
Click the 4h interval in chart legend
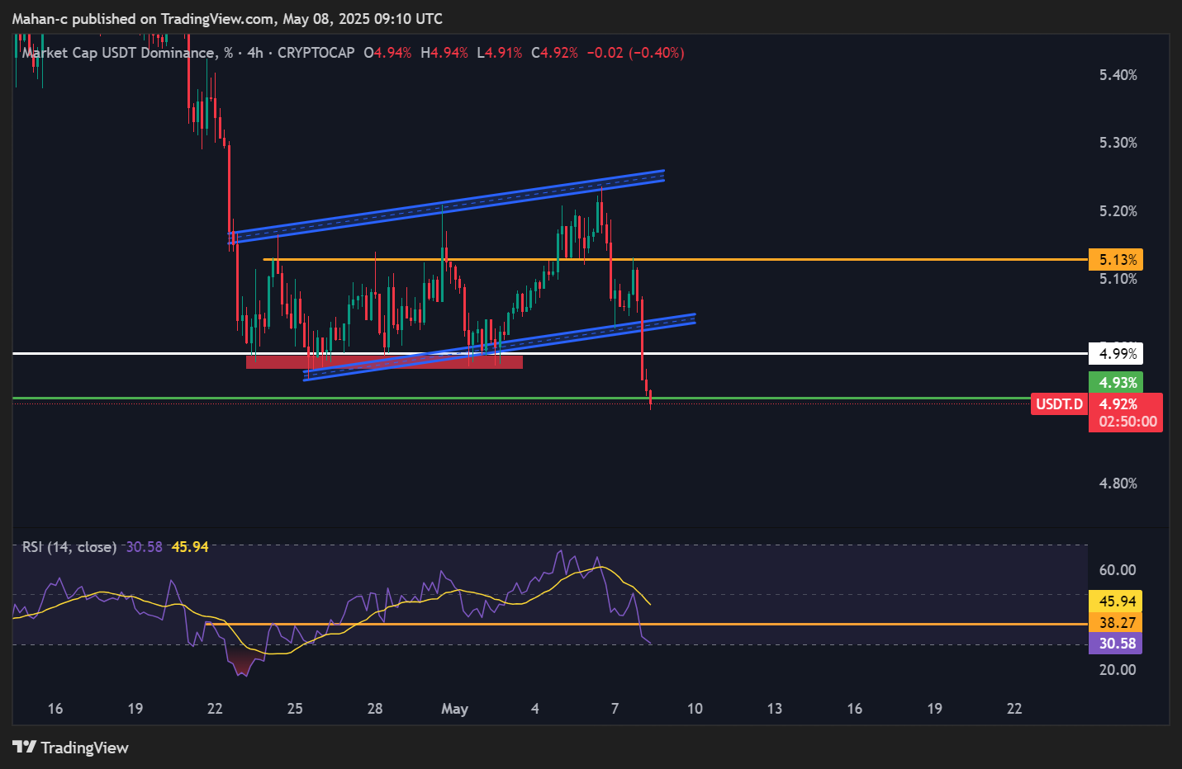(x=255, y=53)
